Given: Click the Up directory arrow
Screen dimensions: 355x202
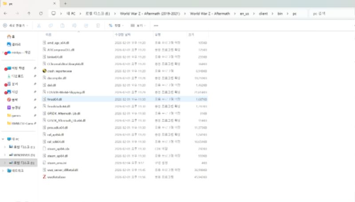Looking at the screenshot, I should pos(29,14).
